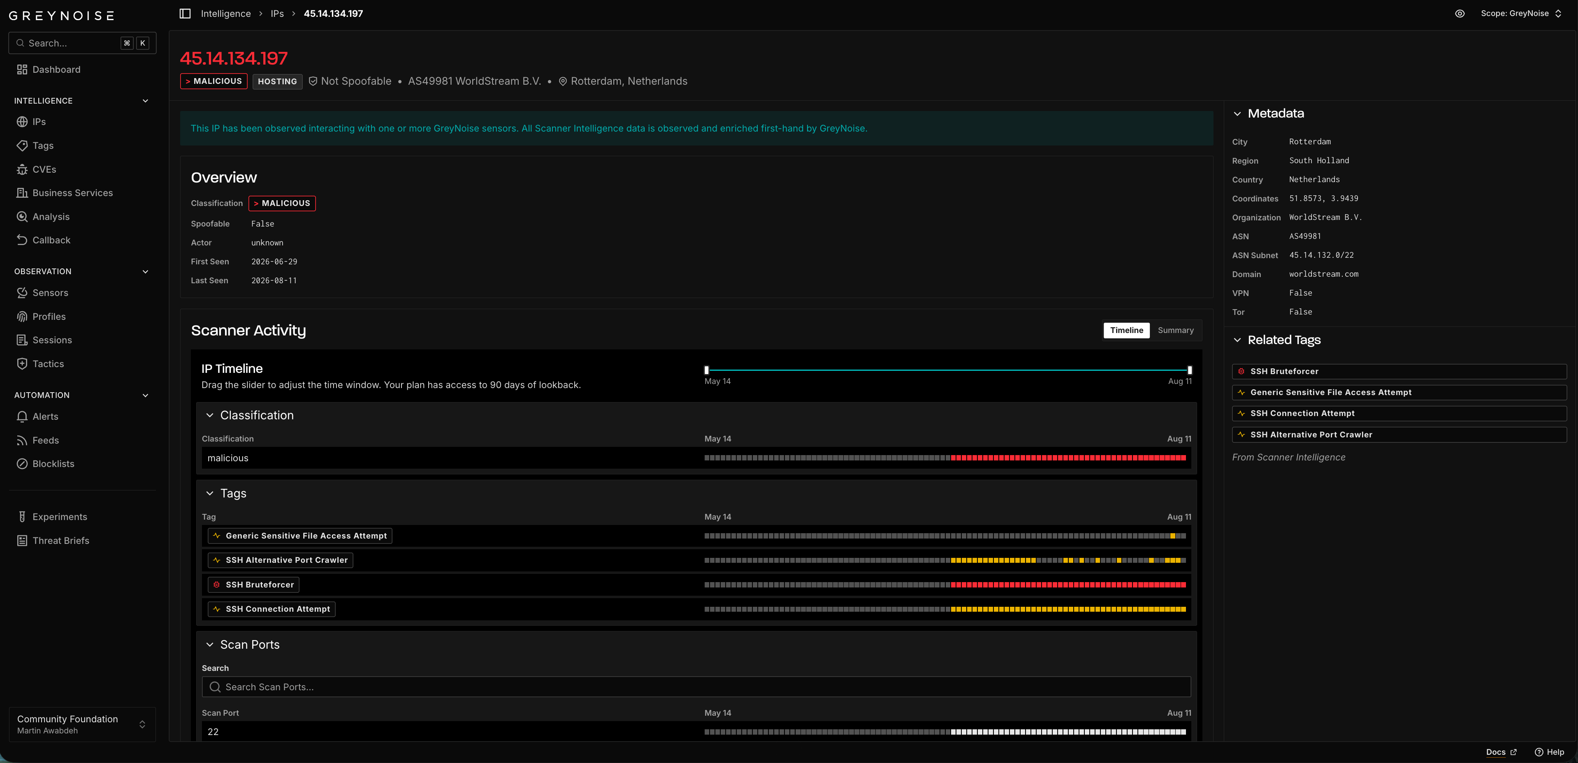Click SSH Connection Attempt tag in Tags timeline
This screenshot has height=763, width=1578.
(272, 609)
